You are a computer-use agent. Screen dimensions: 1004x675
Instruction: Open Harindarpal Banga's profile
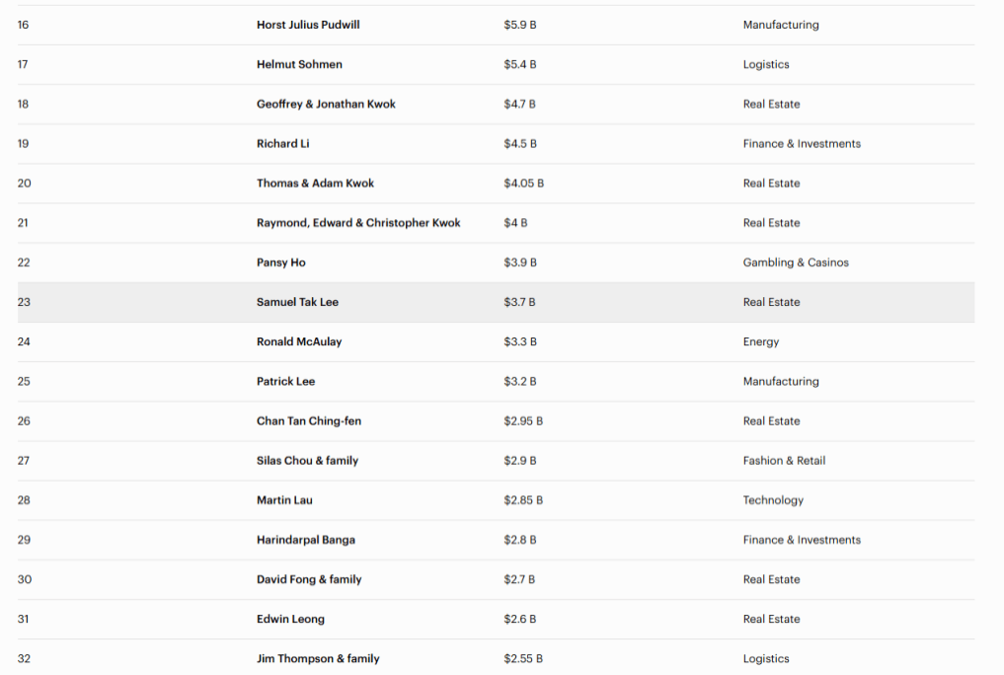[306, 540]
